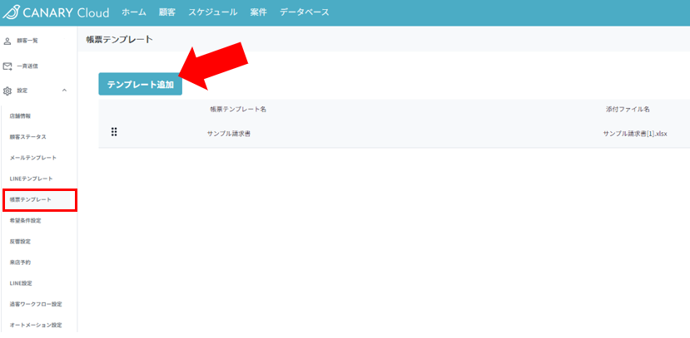Open the スケジュール menu

(x=213, y=12)
